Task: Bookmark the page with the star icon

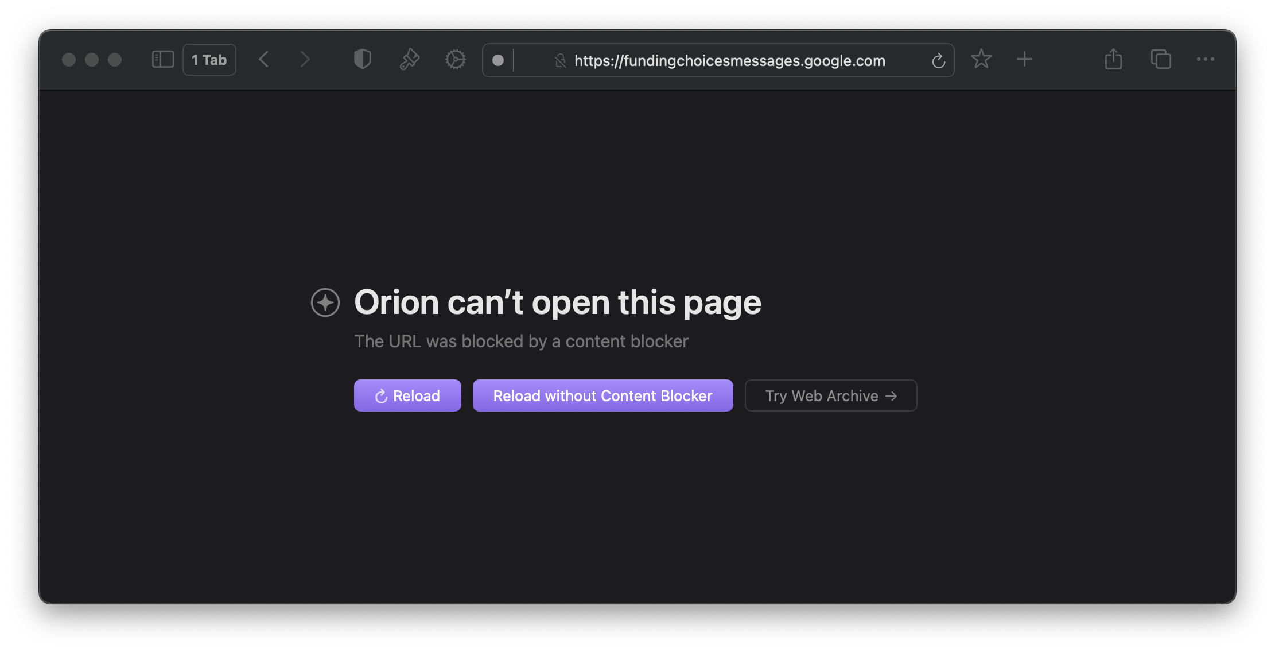Action: pyautogui.click(x=981, y=59)
